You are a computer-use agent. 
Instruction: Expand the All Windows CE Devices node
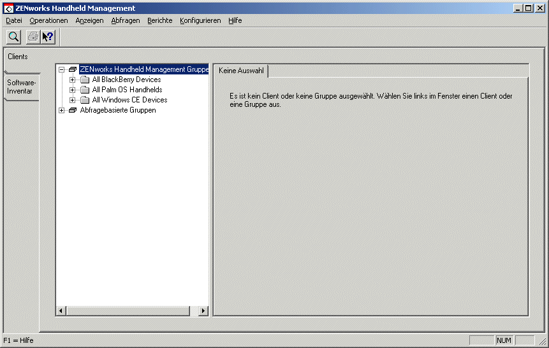point(73,100)
